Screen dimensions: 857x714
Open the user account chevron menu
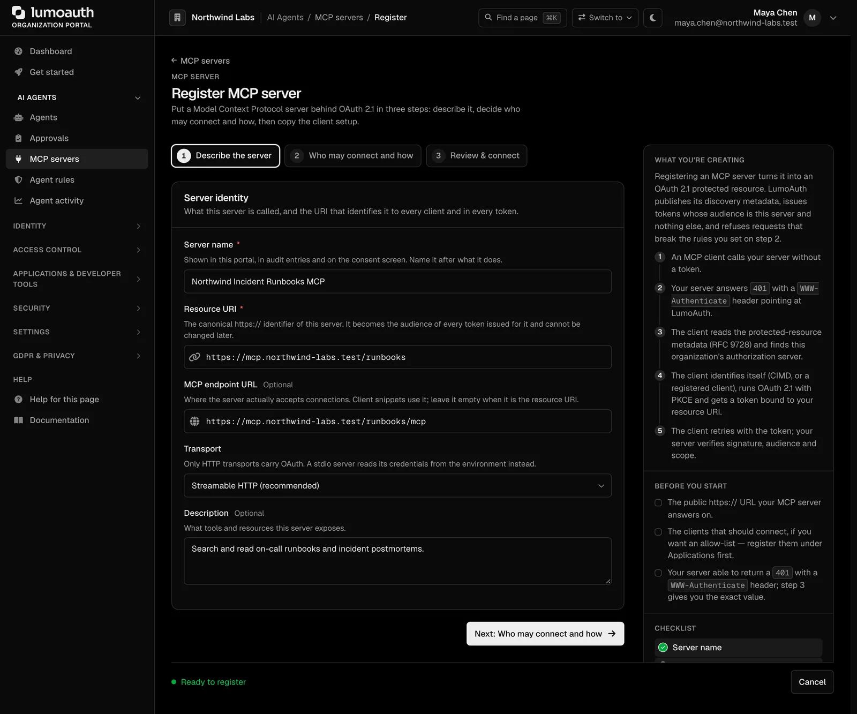click(833, 18)
